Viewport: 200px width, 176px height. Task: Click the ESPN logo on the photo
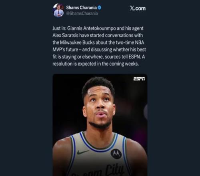point(139,79)
